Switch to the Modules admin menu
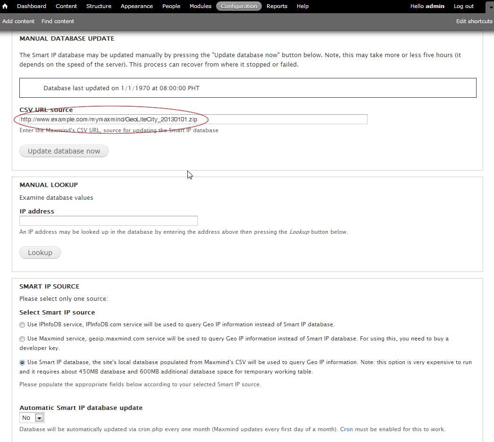Screen dimensions: 494x442 coord(200,6)
